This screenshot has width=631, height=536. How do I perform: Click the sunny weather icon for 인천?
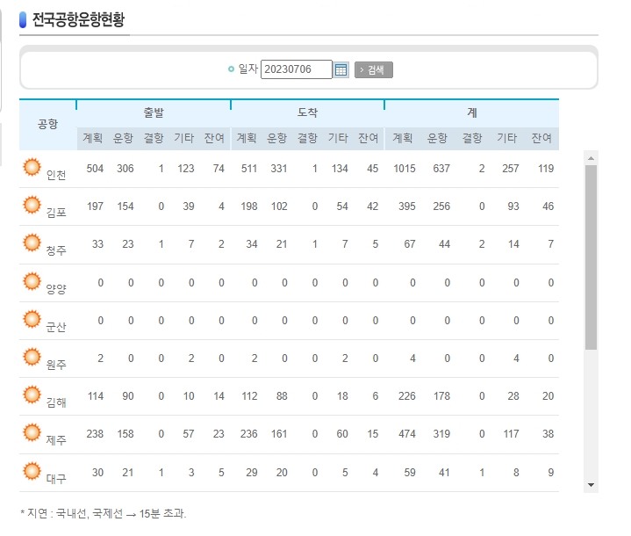pos(32,167)
